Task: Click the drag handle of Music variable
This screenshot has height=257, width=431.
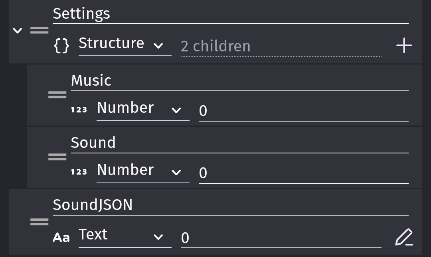Action: (57, 95)
